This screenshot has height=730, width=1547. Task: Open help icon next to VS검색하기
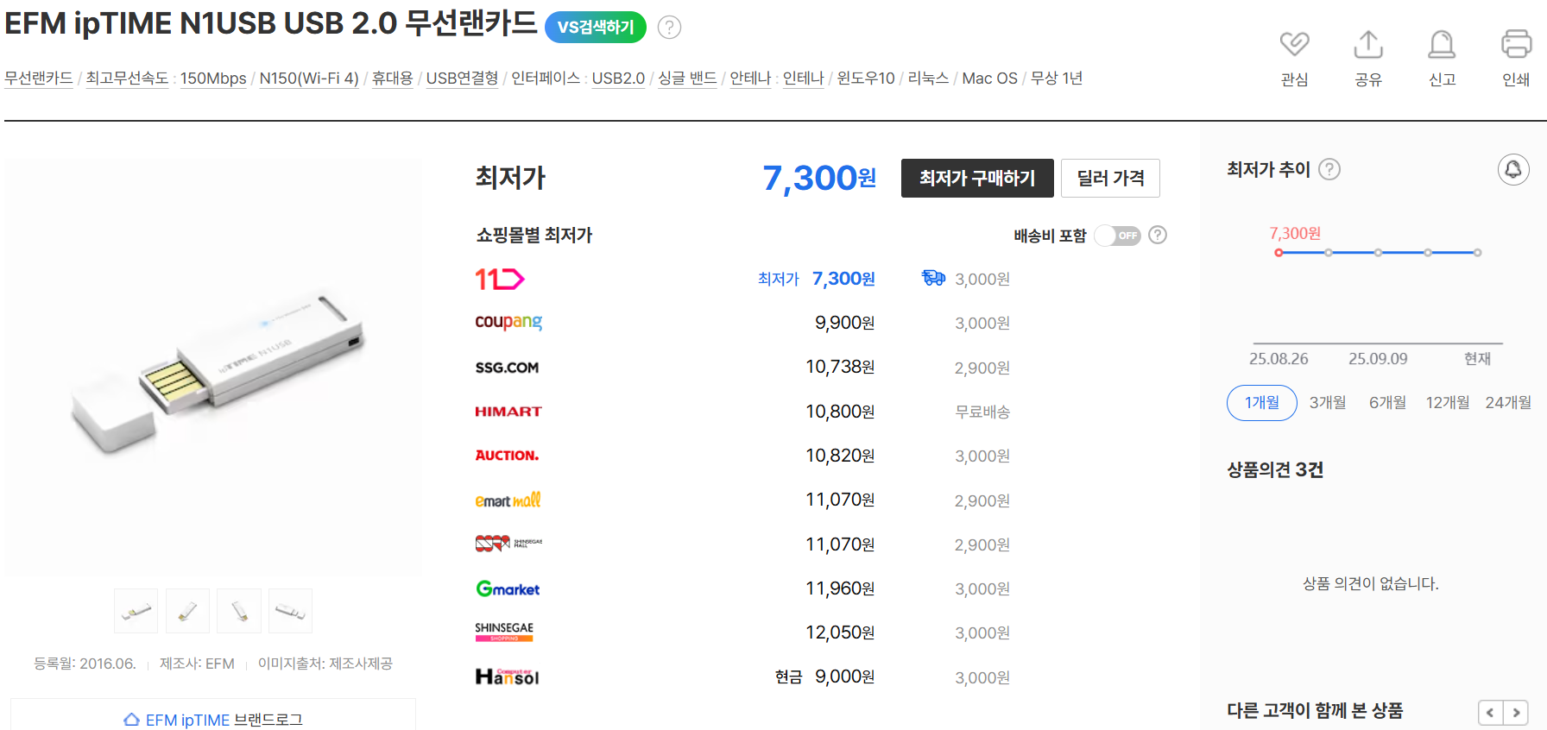click(x=669, y=28)
